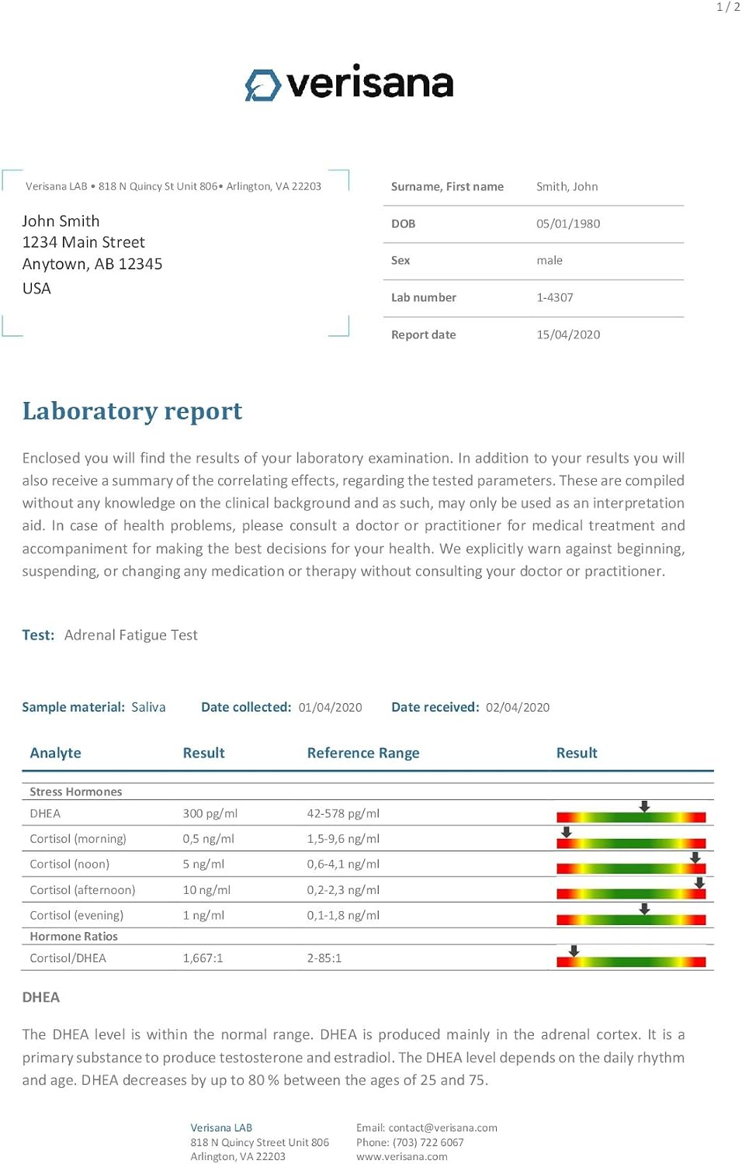Viewport: 742px width, 1164px height.
Task: Click the 'Hormone Ratios' section row
Action: (368, 937)
